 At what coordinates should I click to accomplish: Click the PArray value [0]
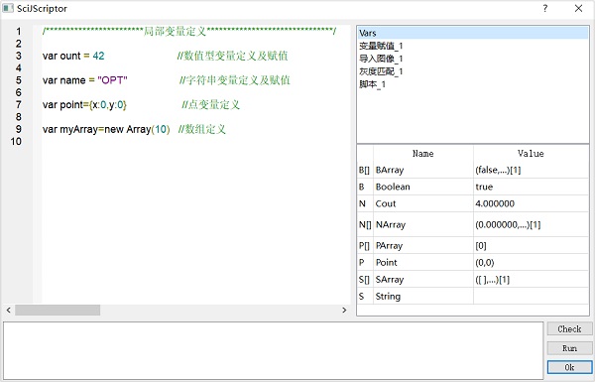(x=481, y=246)
